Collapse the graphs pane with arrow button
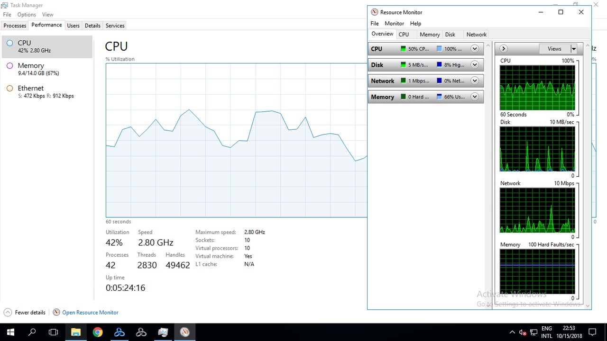 (503, 49)
